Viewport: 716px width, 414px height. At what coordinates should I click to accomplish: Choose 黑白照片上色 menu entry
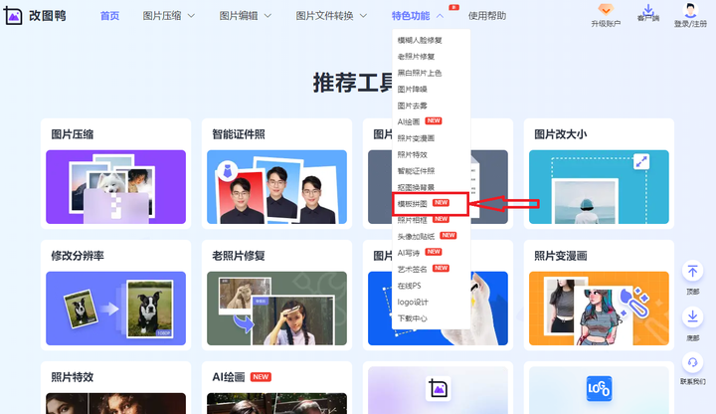pyautogui.click(x=420, y=73)
